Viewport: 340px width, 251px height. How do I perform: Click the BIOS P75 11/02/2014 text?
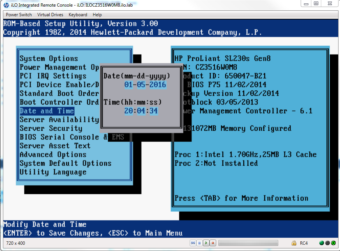(227, 85)
